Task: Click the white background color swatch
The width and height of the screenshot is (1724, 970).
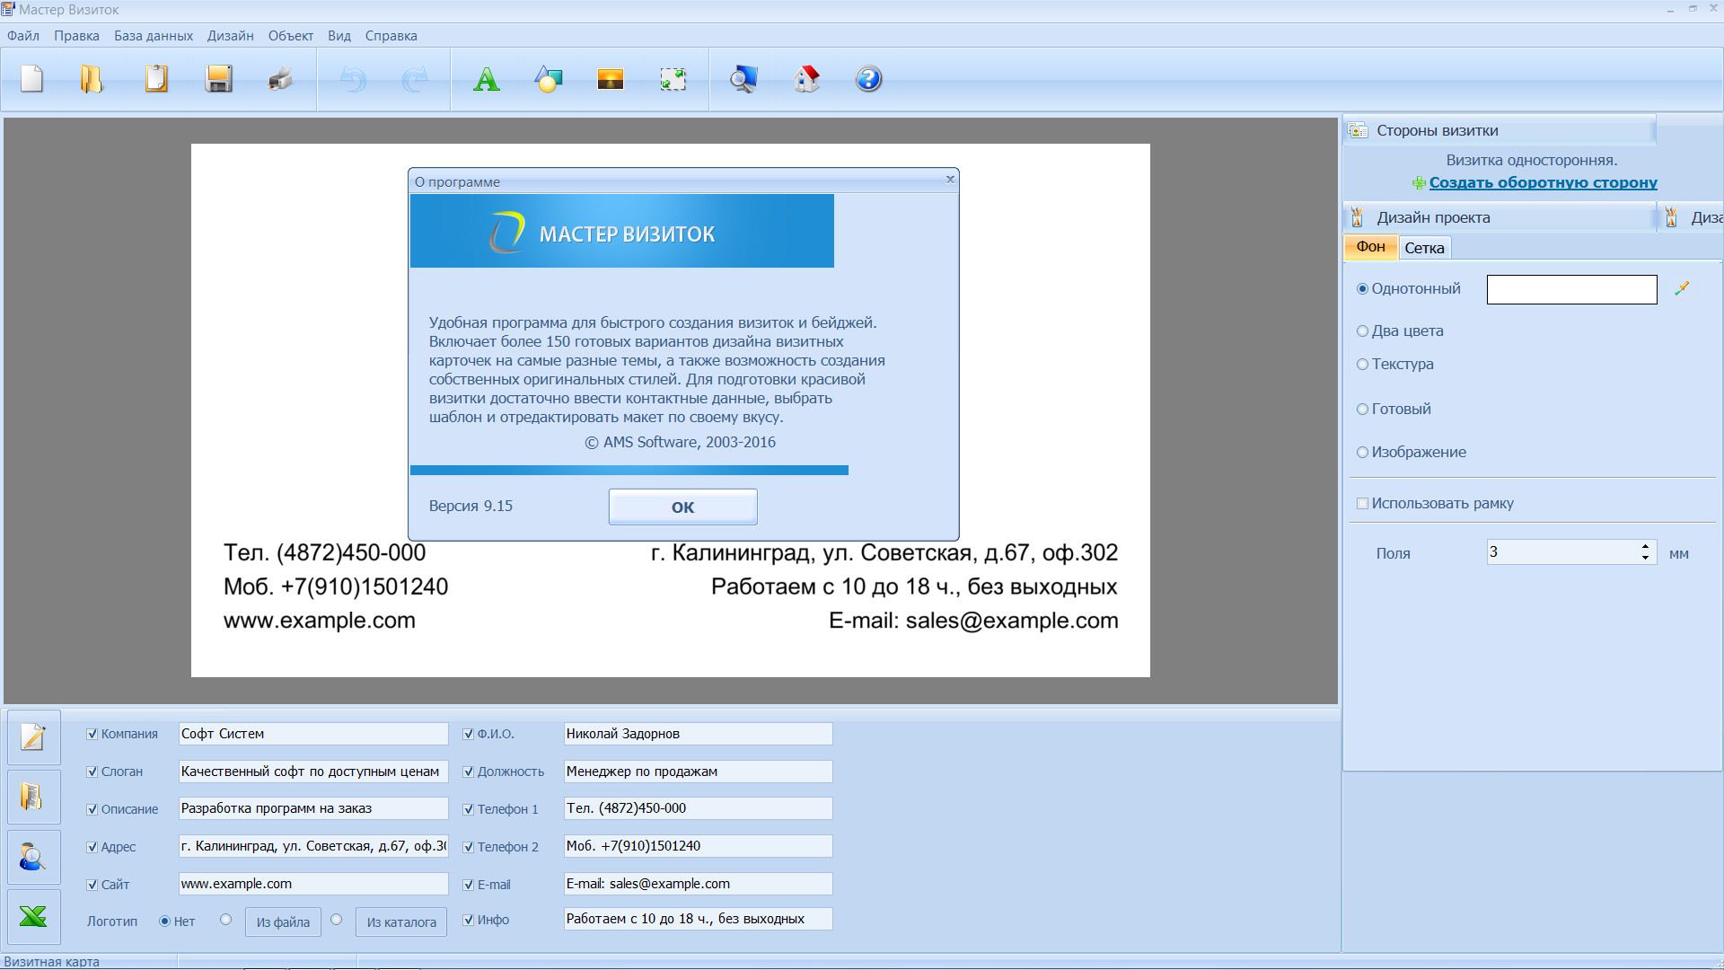Action: tap(1571, 289)
